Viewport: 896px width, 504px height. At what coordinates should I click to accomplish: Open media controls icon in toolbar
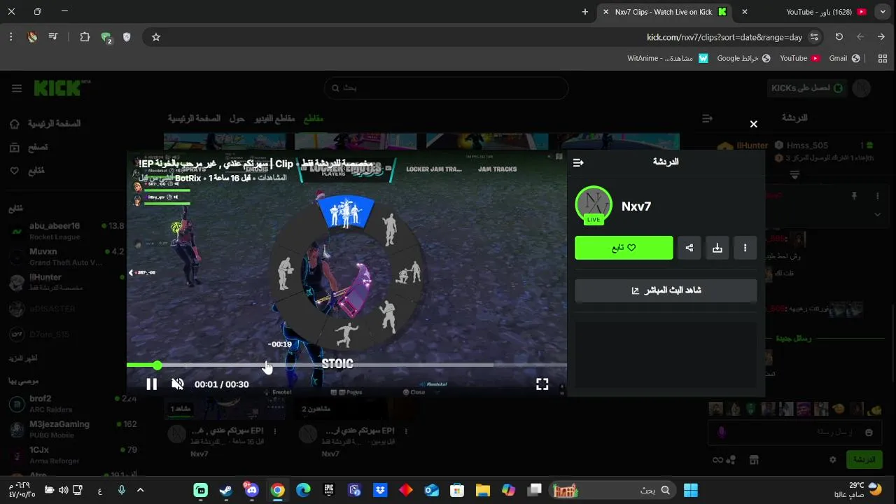(53, 37)
